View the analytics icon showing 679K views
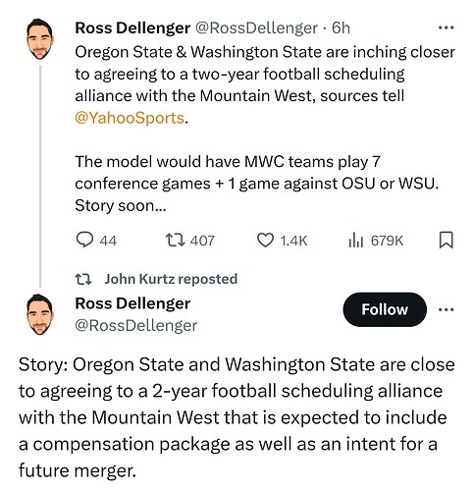This screenshot has width=474, height=491. [356, 240]
